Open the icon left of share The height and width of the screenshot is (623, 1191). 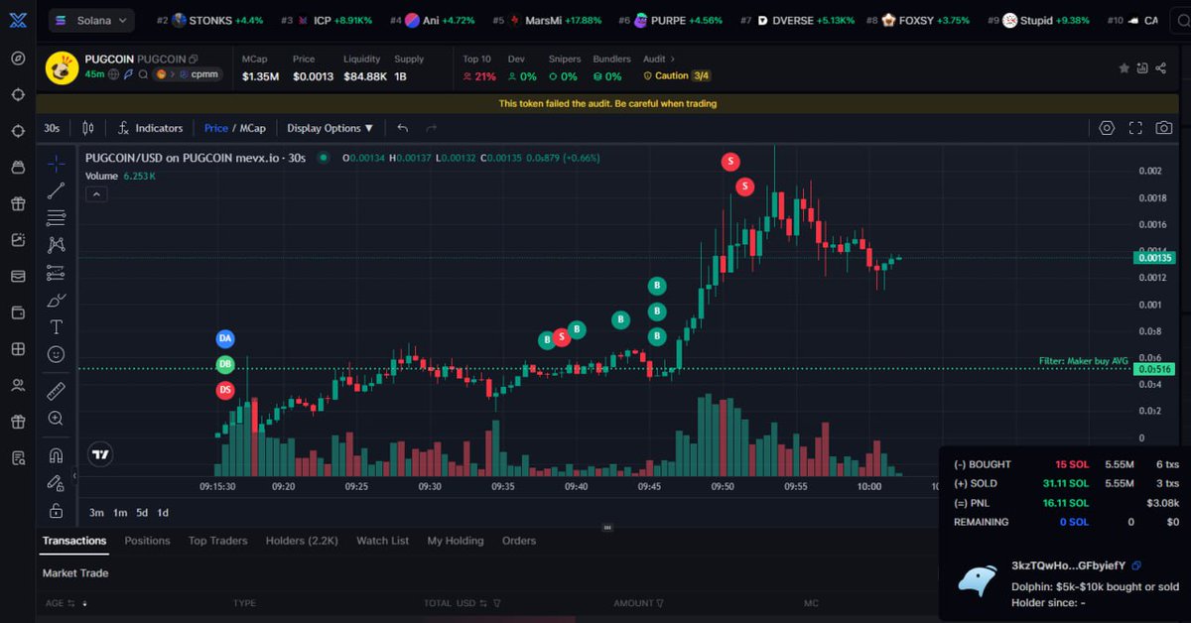1142,68
